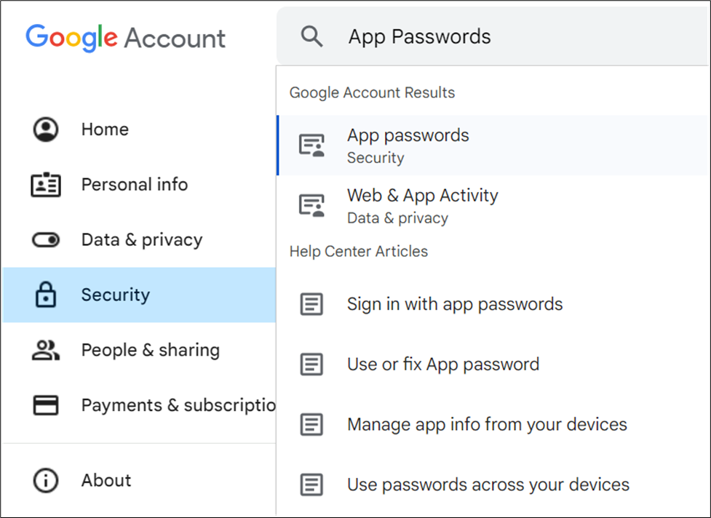This screenshot has width=711, height=518.
Task: Click the Personal info ID card icon
Action: (x=46, y=185)
